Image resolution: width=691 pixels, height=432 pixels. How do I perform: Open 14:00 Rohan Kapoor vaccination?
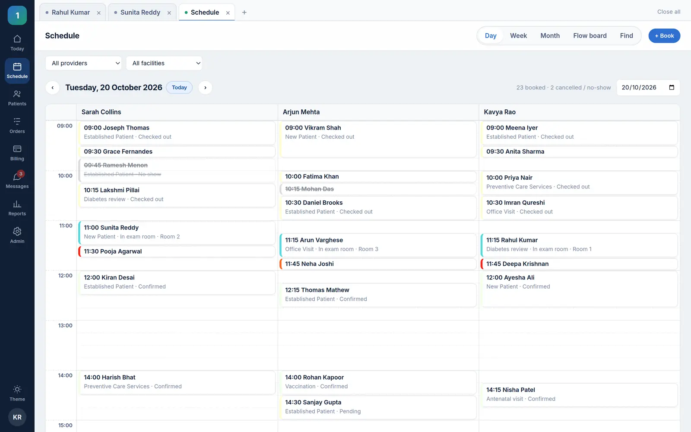(x=378, y=382)
